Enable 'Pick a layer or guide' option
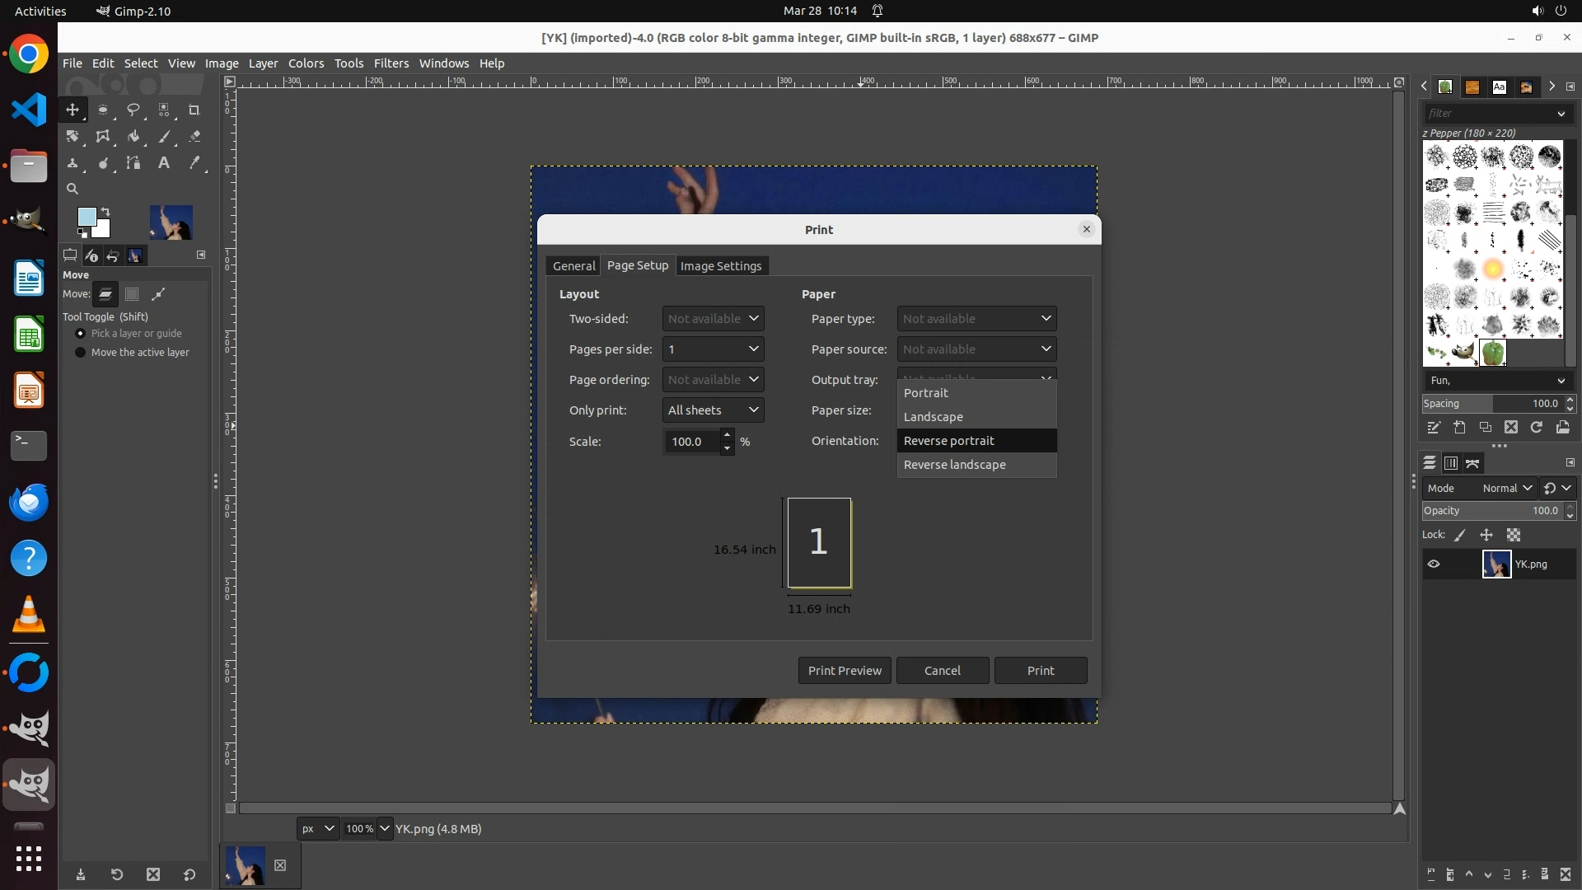This screenshot has width=1582, height=890. pos(81,334)
